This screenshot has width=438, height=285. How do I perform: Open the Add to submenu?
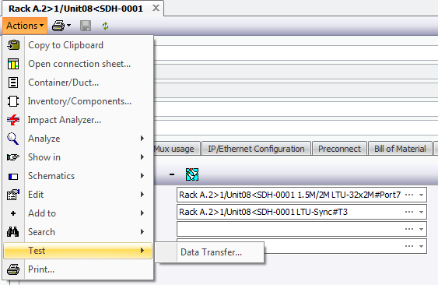pos(78,213)
